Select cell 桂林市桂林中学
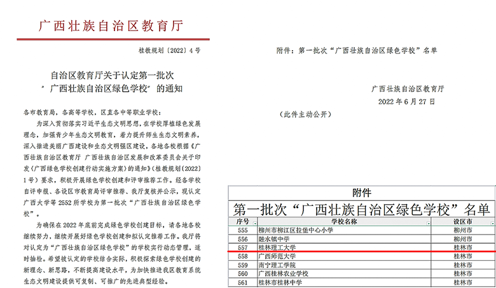 344,282
